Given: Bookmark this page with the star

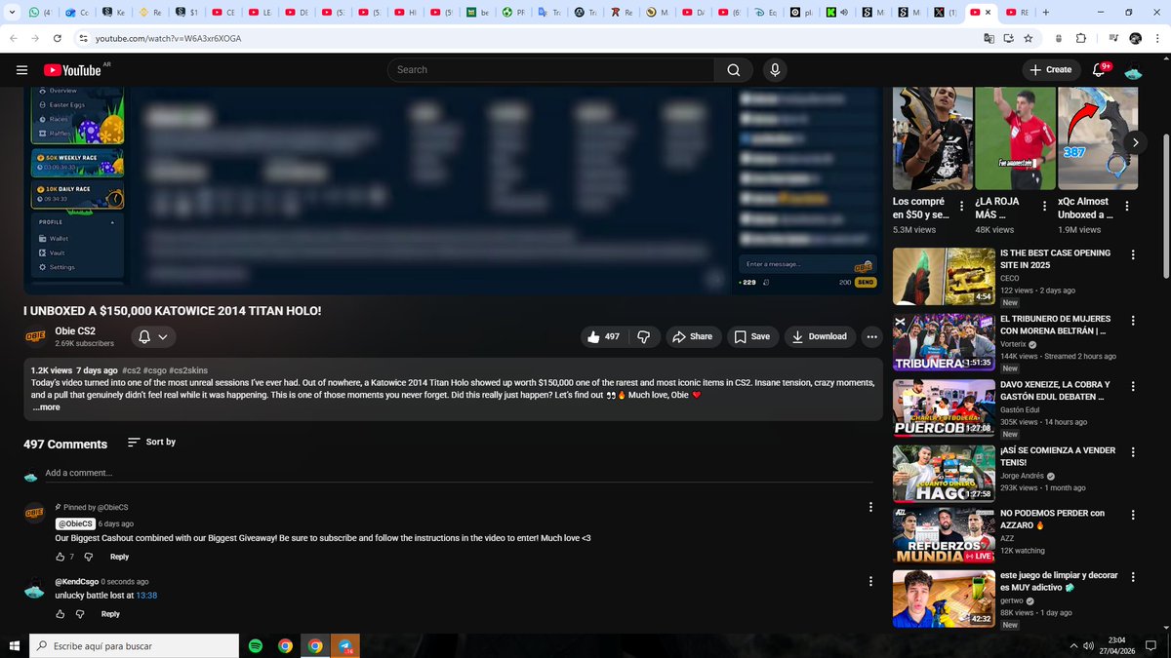Looking at the screenshot, I should 1029,38.
